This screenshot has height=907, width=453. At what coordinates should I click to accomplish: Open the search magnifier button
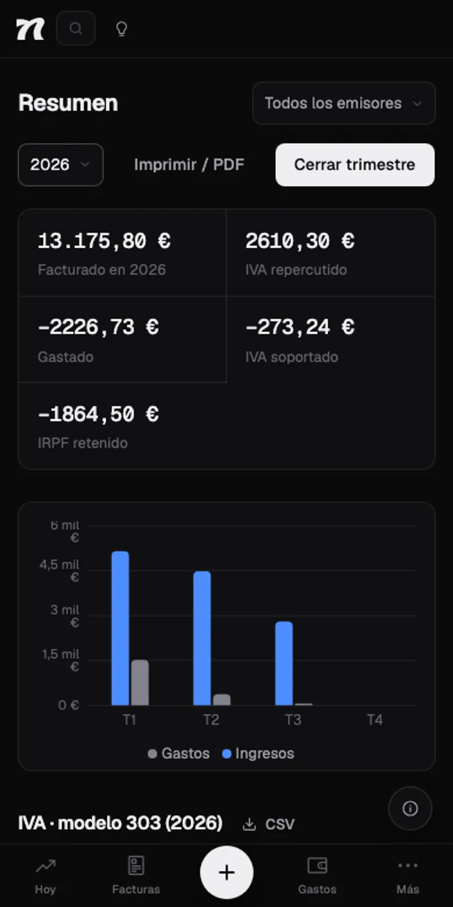coord(75,28)
